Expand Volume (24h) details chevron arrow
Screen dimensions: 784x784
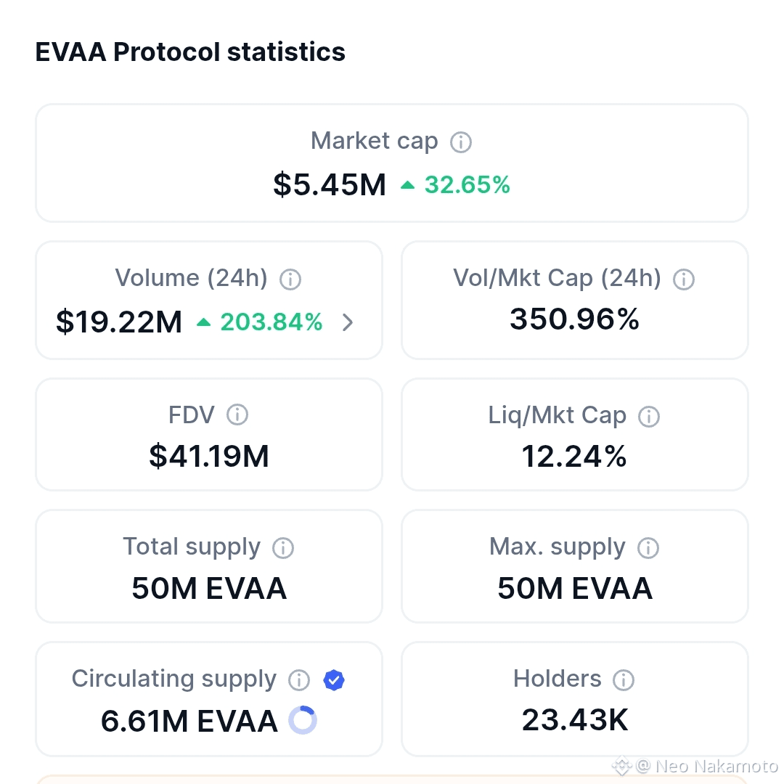point(348,322)
